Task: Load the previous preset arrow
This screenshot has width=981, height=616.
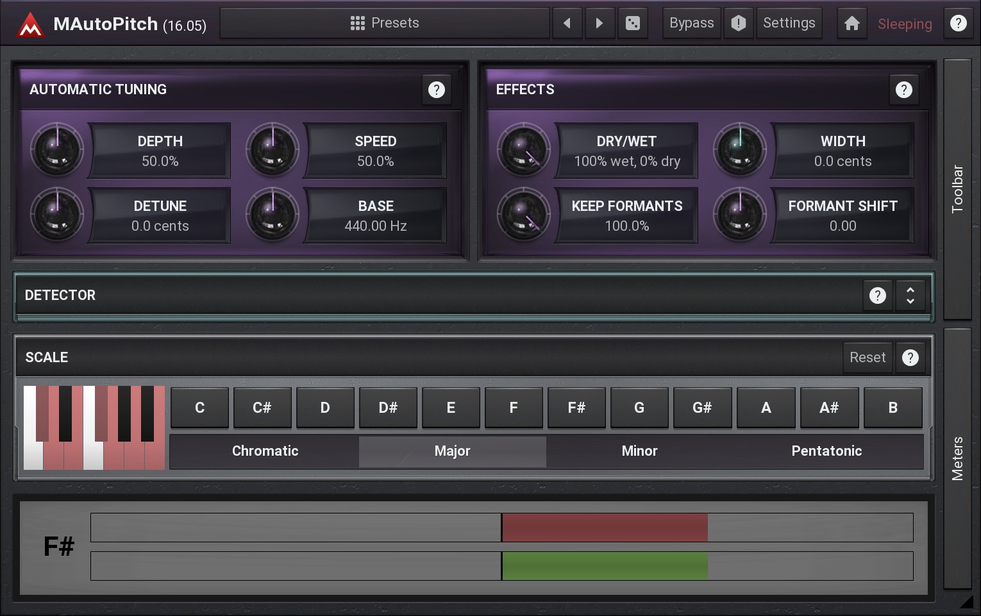Action: point(567,23)
